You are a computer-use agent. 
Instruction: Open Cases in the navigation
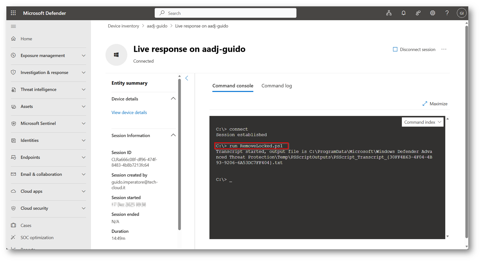(26, 225)
